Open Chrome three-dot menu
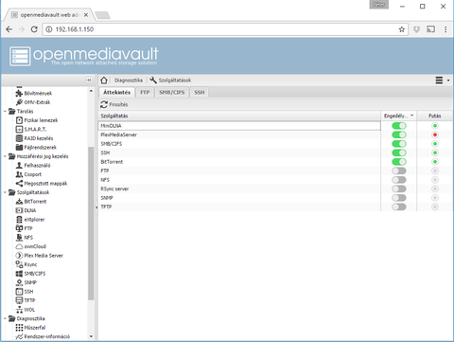Screen dimensions: 454x342 pyautogui.click(x=445, y=29)
